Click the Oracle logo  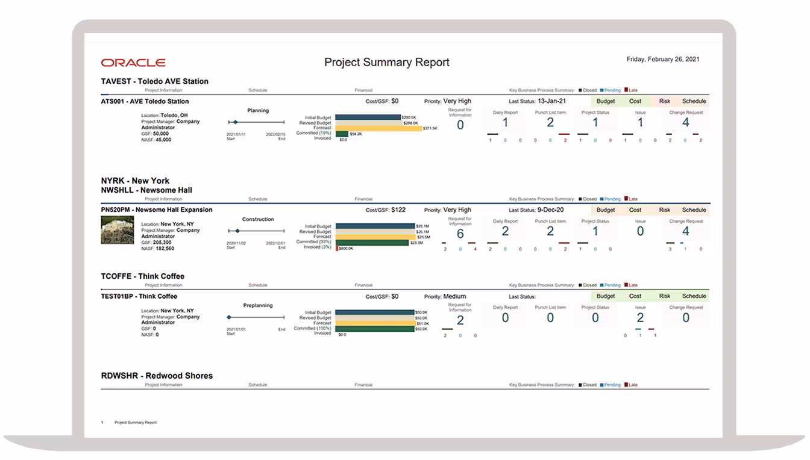[133, 61]
